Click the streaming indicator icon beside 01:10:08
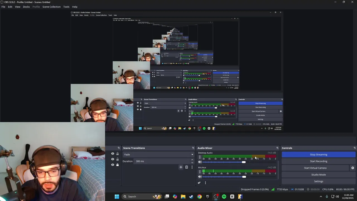 coord(292,189)
